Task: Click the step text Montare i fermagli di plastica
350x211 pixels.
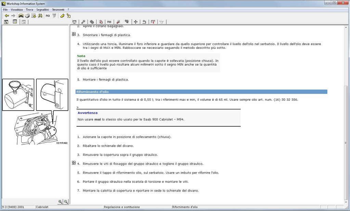Action: click(x=106, y=80)
